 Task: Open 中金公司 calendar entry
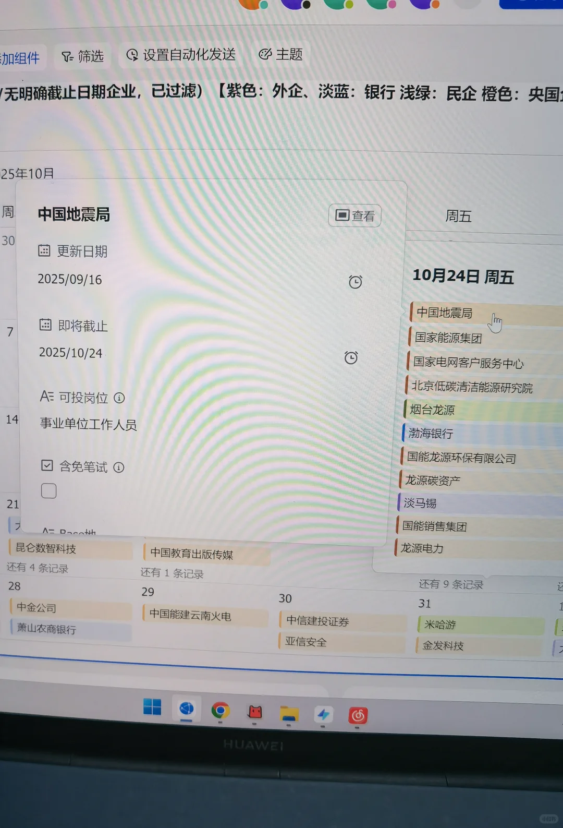(70, 608)
